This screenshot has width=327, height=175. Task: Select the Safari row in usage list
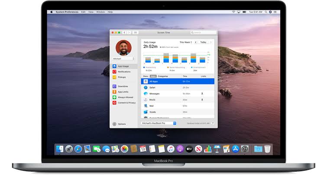[178, 87]
